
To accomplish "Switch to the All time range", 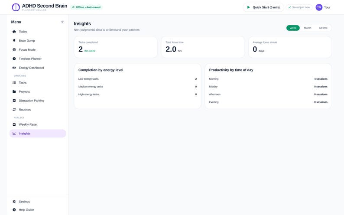I will tap(323, 28).
